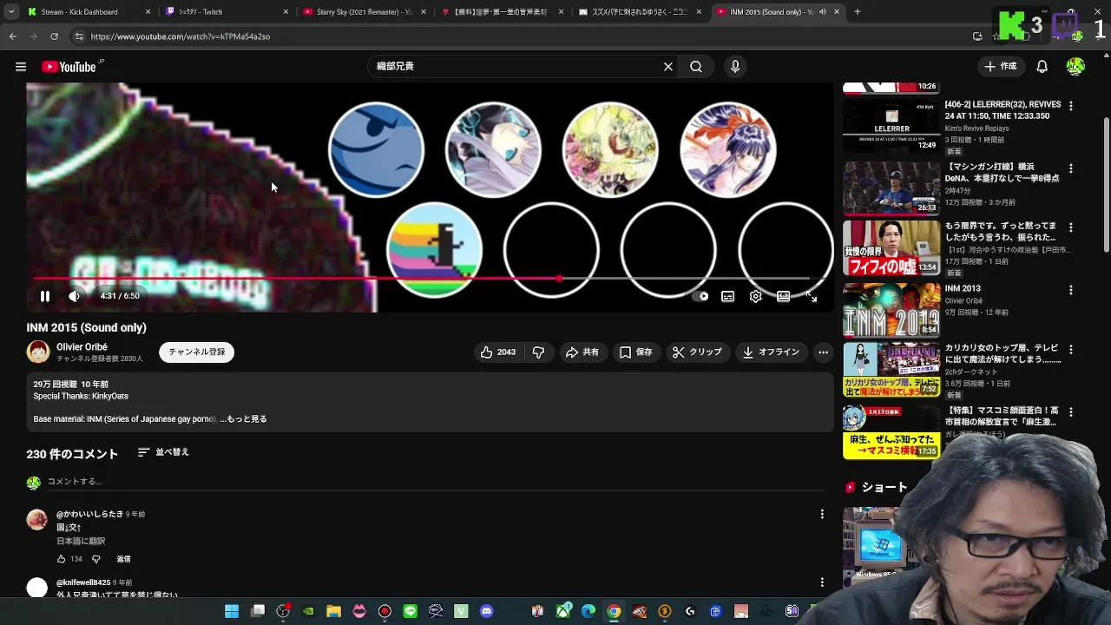Open options for the LELERRER video
The image size is (1111, 625).
tap(1070, 106)
